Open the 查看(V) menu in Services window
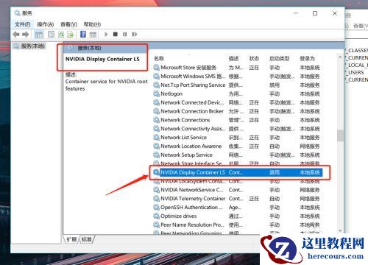 click(x=68, y=24)
